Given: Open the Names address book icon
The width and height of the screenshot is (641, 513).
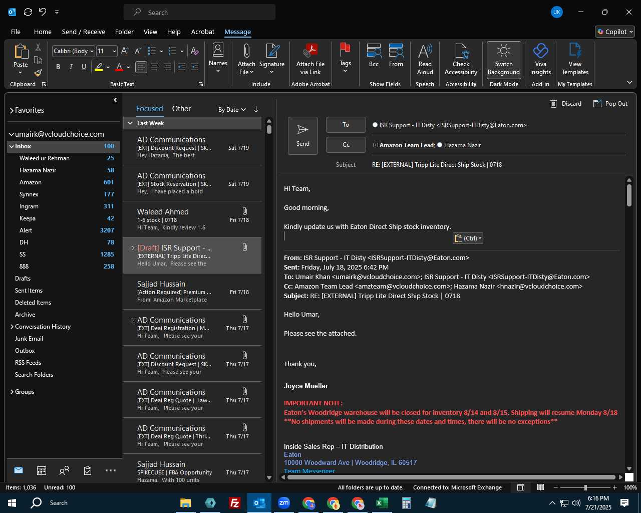Looking at the screenshot, I should point(218,50).
